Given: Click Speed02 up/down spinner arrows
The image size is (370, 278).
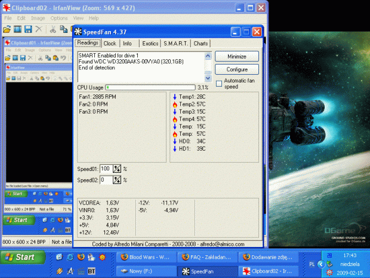Looking at the screenshot, I should 117,180.
